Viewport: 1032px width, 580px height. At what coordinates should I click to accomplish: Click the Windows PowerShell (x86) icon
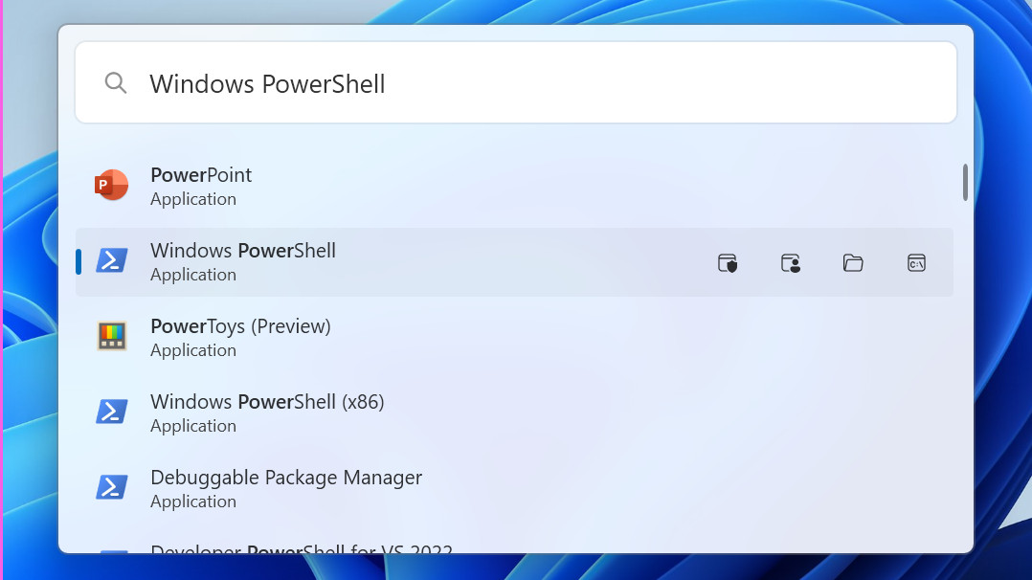point(112,412)
